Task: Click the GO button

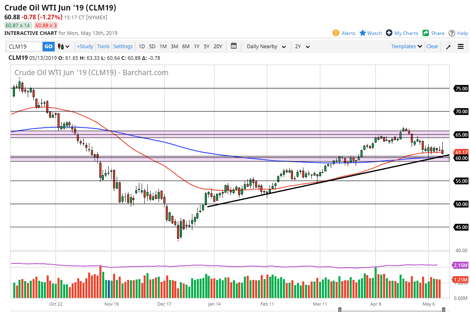Action: click(48, 46)
